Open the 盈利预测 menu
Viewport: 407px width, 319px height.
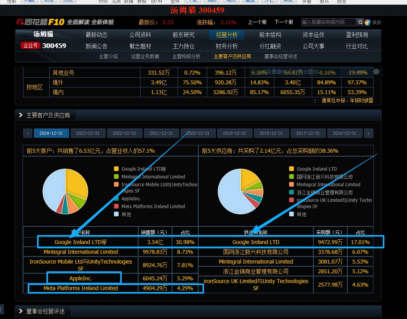coord(357,35)
